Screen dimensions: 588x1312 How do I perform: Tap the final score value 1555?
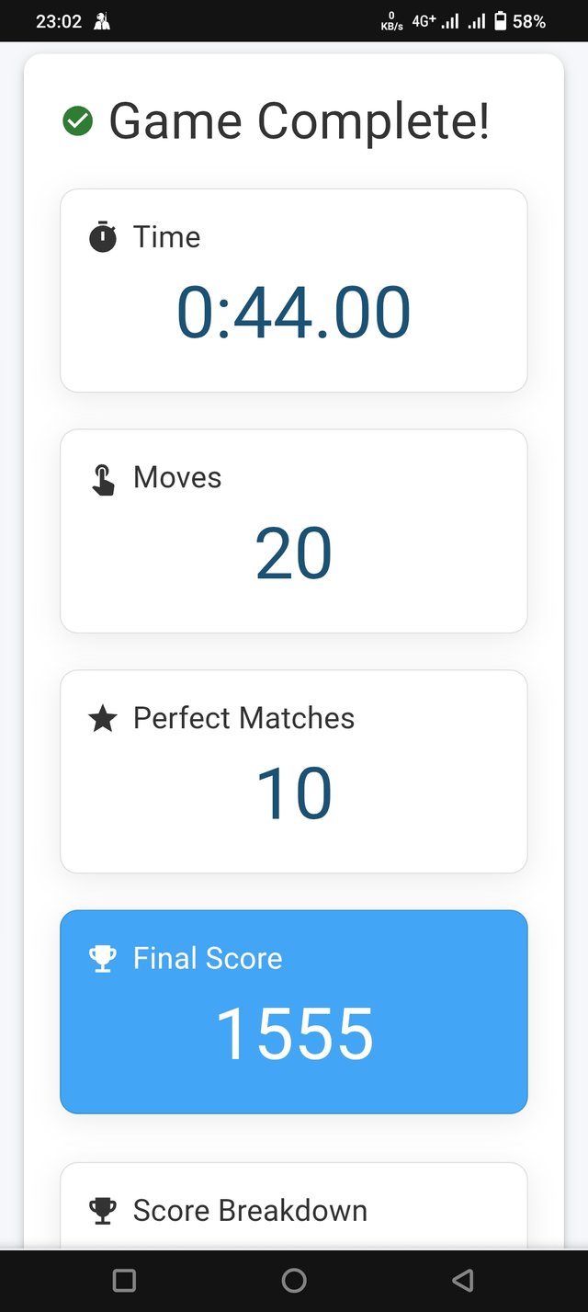click(294, 1034)
